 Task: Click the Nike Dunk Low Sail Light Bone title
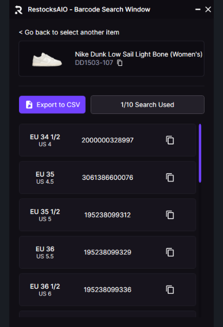[x=138, y=54]
